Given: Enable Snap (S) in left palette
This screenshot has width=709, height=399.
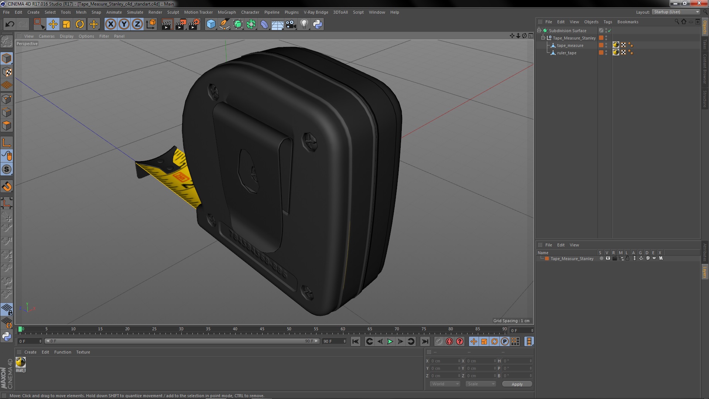Looking at the screenshot, I should tap(7, 170).
